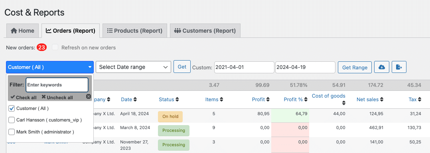Go to the Home tab

(x=22, y=31)
